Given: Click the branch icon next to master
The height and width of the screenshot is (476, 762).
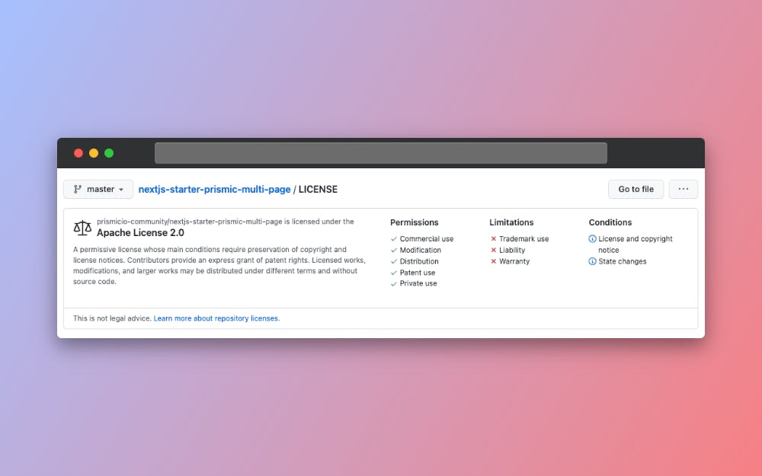Looking at the screenshot, I should tap(78, 189).
